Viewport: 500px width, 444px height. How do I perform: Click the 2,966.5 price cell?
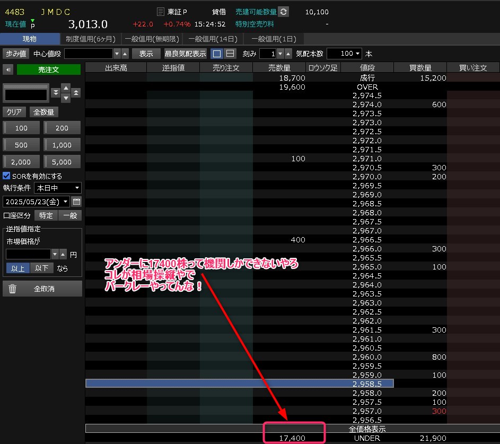coord(367,240)
